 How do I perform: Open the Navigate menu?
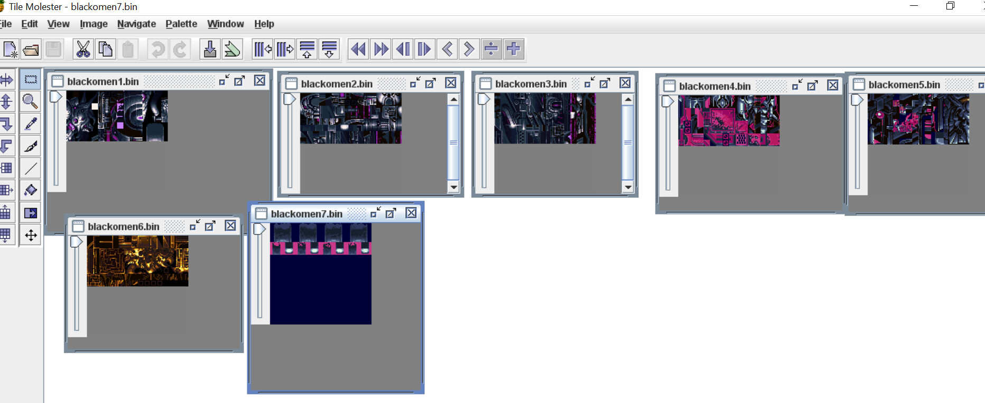tap(136, 24)
